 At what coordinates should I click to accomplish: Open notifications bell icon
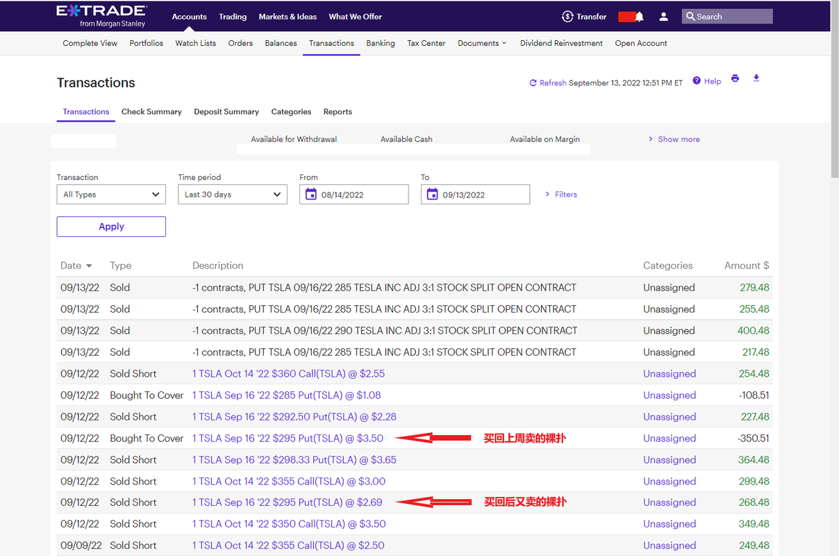639,16
